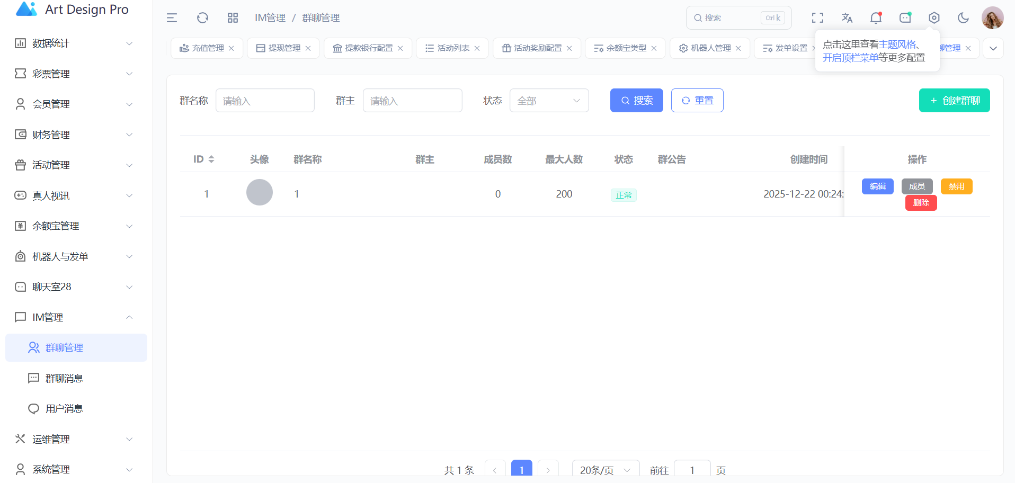The height and width of the screenshot is (483, 1015).
Task: Collapse the sidebar with the menu icon
Action: tap(172, 18)
